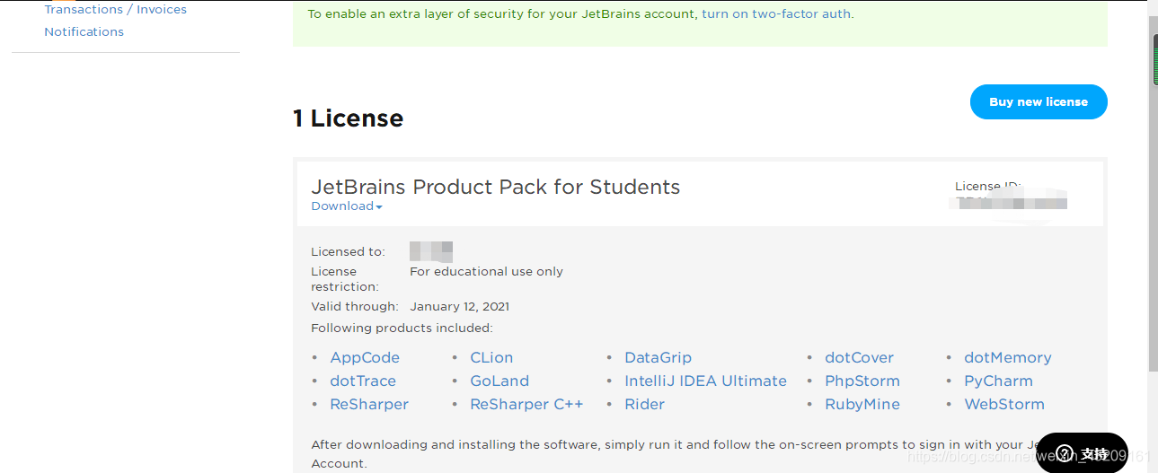Open Notifications in the sidebar
This screenshot has width=1158, height=473.
pyautogui.click(x=84, y=31)
